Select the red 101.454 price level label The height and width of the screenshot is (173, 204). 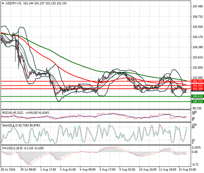click(x=197, y=85)
